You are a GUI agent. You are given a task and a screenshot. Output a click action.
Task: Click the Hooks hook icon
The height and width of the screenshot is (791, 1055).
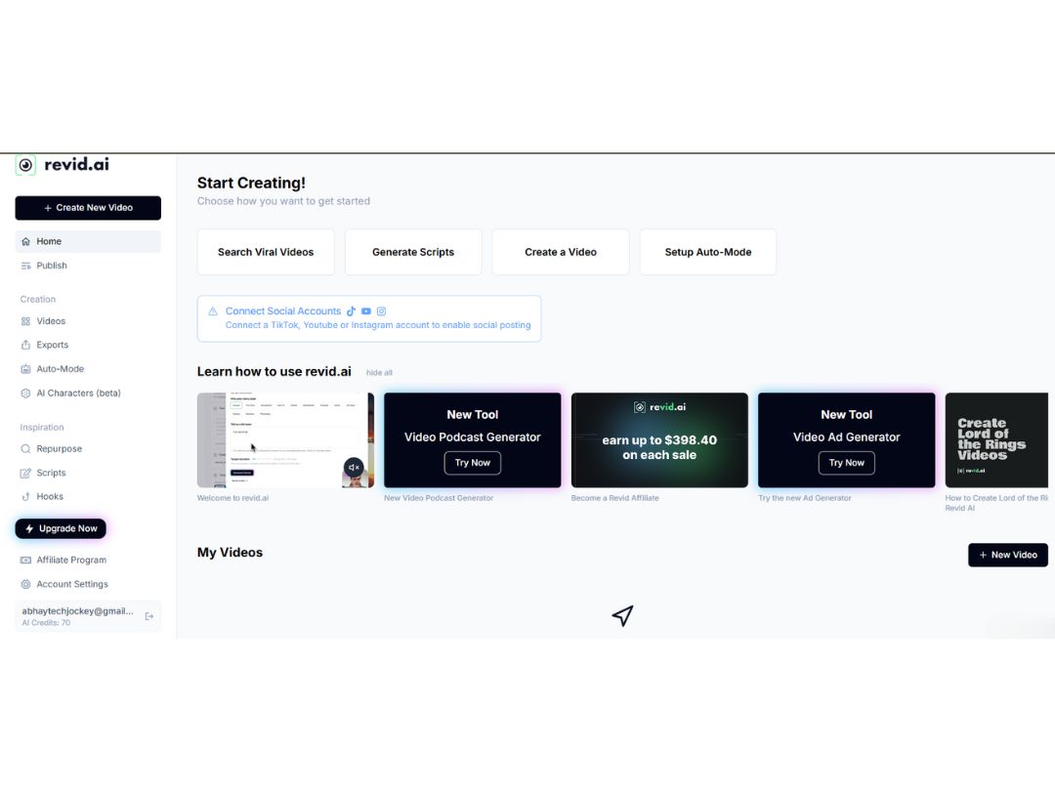click(x=25, y=497)
